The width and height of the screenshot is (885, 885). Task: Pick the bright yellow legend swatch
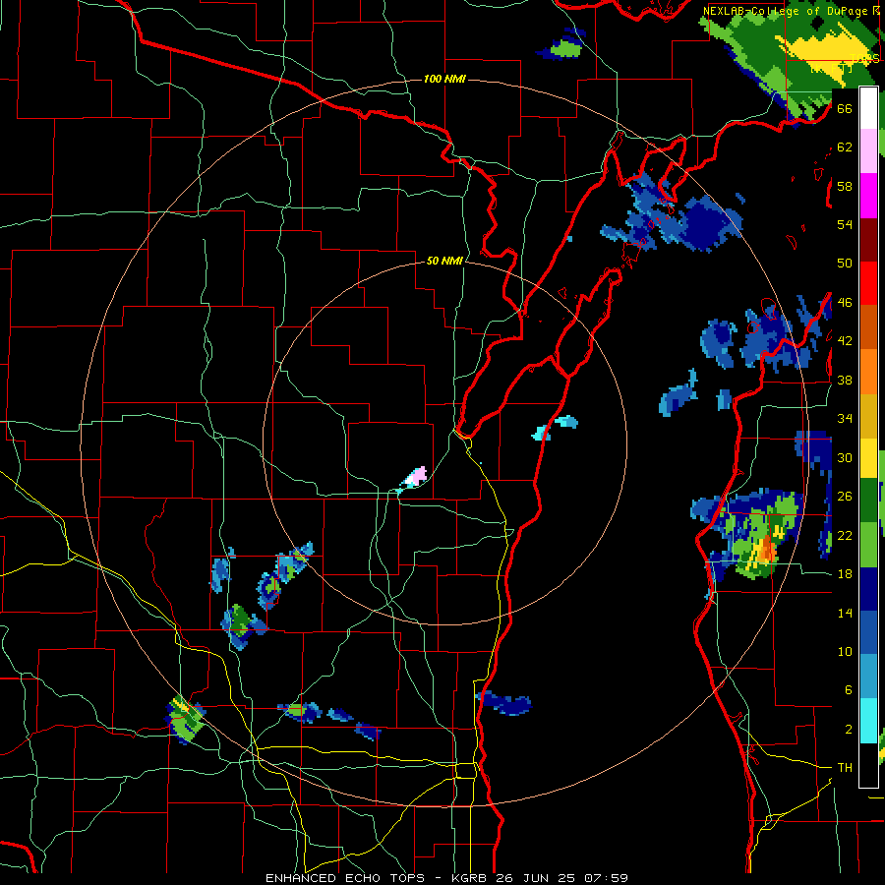pos(868,458)
